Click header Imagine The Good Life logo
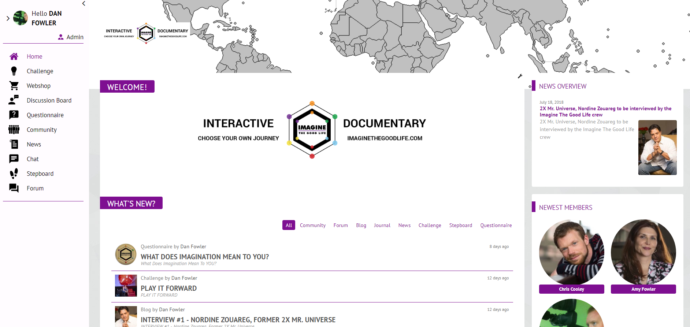Screen dimensions: 690x327 pos(146,33)
